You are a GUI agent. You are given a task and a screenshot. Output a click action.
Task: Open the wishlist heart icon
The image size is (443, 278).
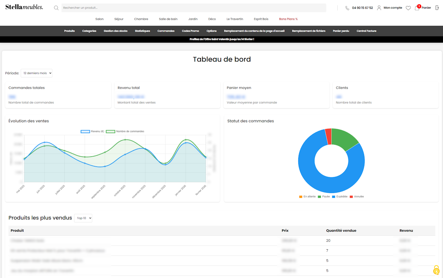point(408,7)
